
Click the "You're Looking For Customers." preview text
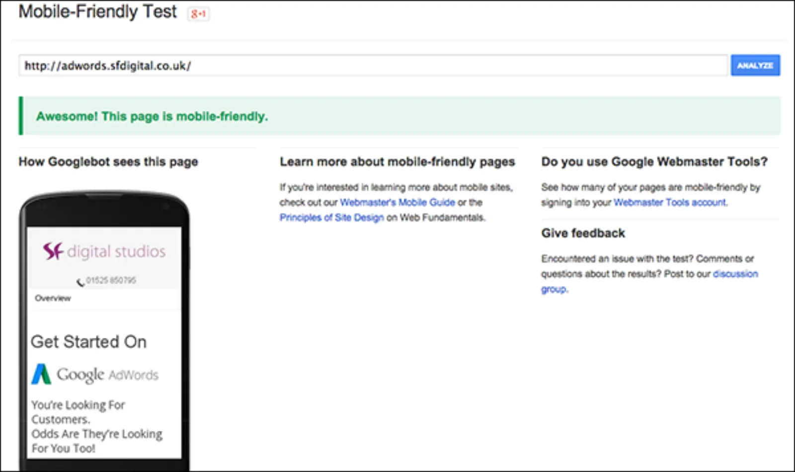click(x=78, y=412)
